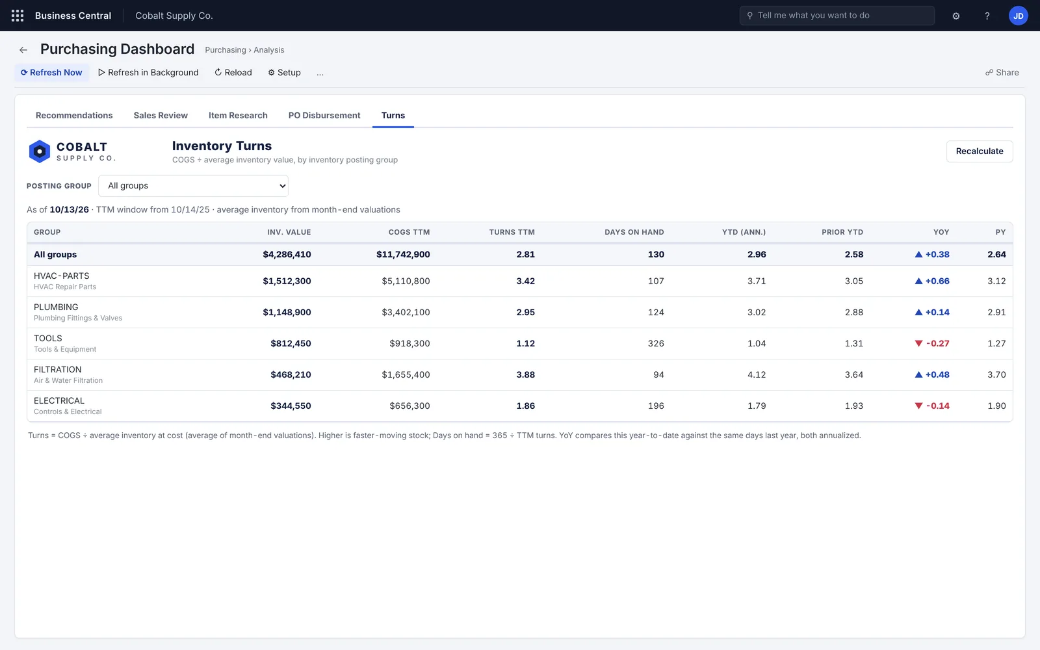The width and height of the screenshot is (1040, 650).
Task: Click the FILTRATION turns value 3.88
Action: pos(526,375)
